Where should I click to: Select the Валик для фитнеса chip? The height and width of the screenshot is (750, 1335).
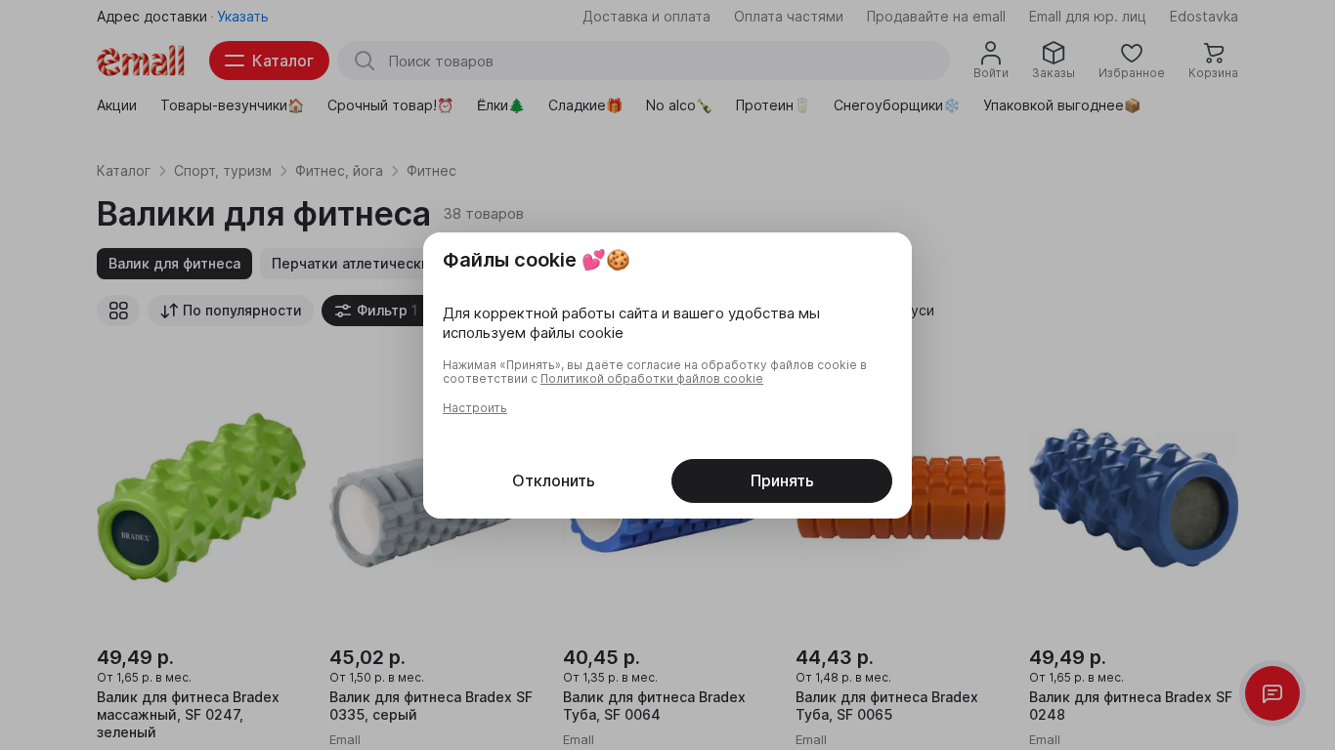pyautogui.click(x=174, y=264)
